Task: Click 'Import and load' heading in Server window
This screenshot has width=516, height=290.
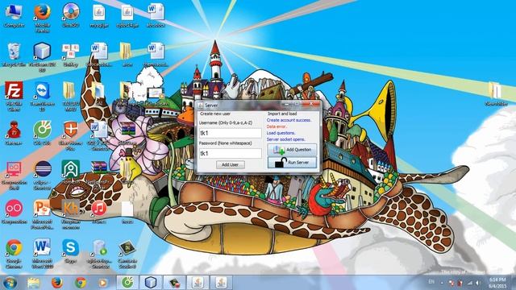Action: tap(282, 114)
